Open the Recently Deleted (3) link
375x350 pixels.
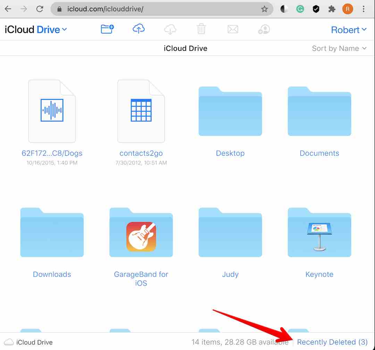coord(332,342)
